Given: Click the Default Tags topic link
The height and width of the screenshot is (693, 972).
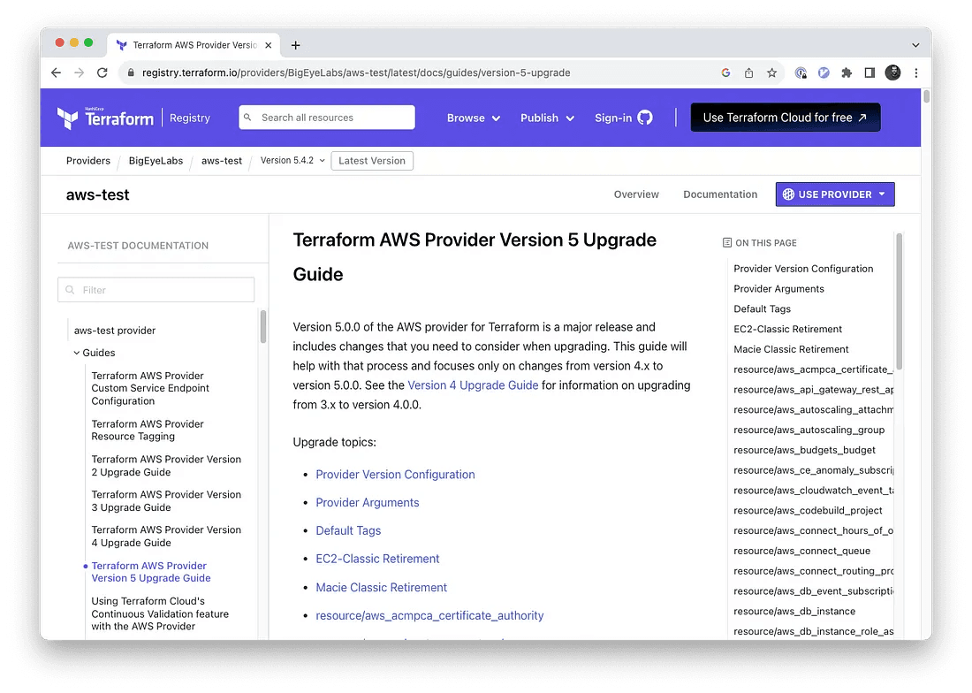Looking at the screenshot, I should pos(348,530).
